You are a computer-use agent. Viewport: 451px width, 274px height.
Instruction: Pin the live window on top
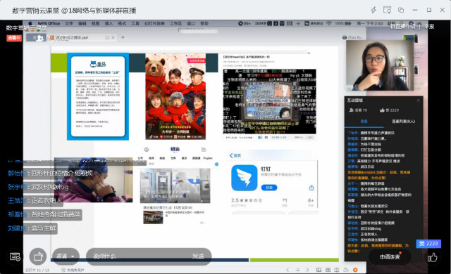(x=387, y=10)
